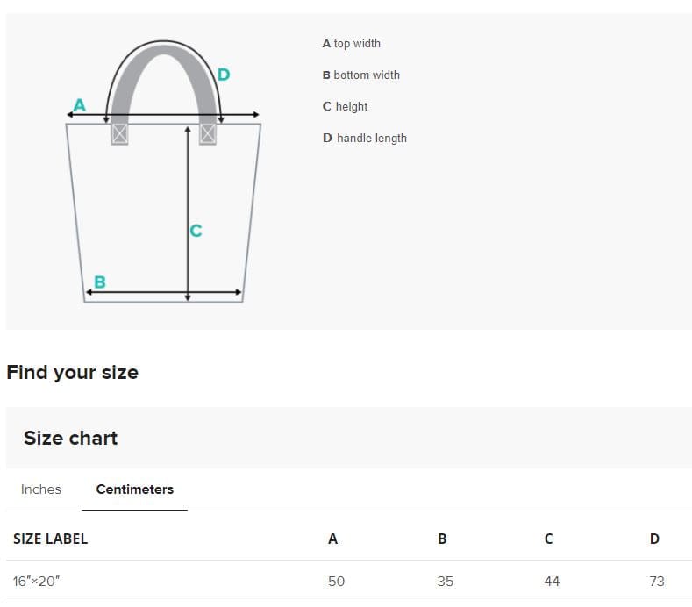692x607 pixels.
Task: Click the "B bottom width" legend entry
Action: [x=360, y=75]
